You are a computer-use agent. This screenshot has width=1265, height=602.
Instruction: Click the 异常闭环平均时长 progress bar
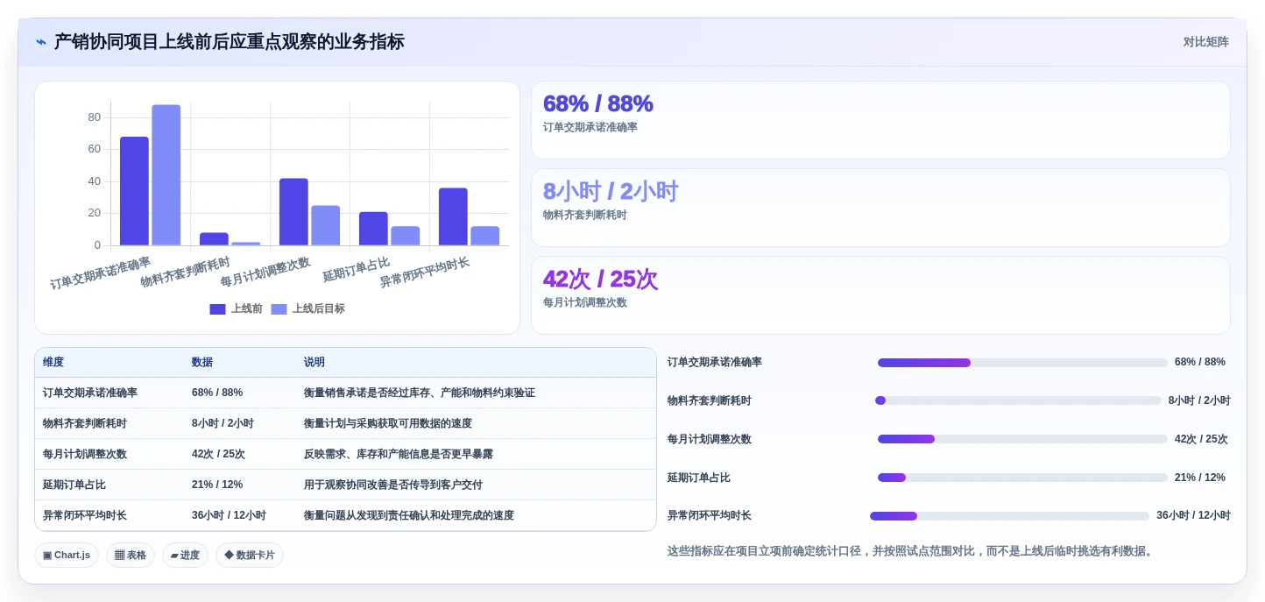click(1009, 516)
